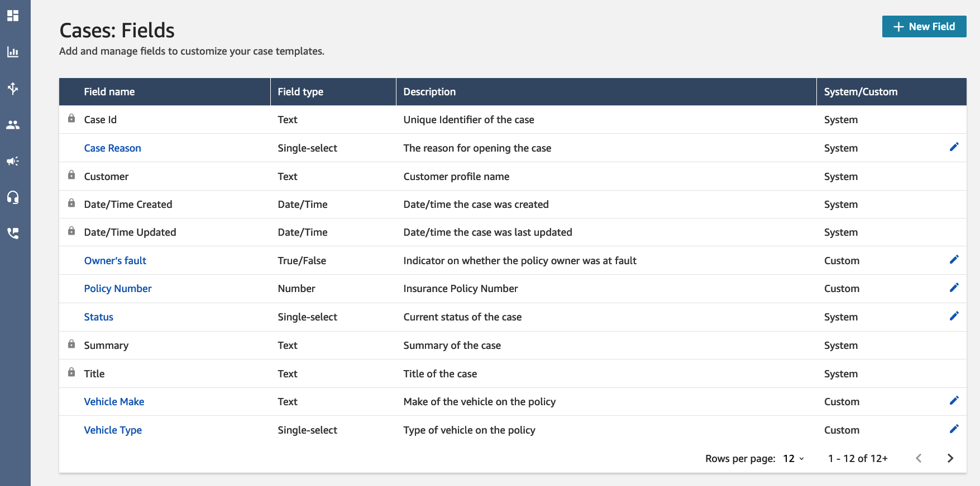Viewport: 980px width, 486px height.
Task: Click the lock icon beside Case Id
Action: 71,119
